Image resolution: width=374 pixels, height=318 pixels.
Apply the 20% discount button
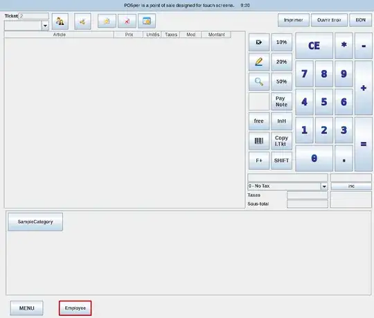click(282, 62)
